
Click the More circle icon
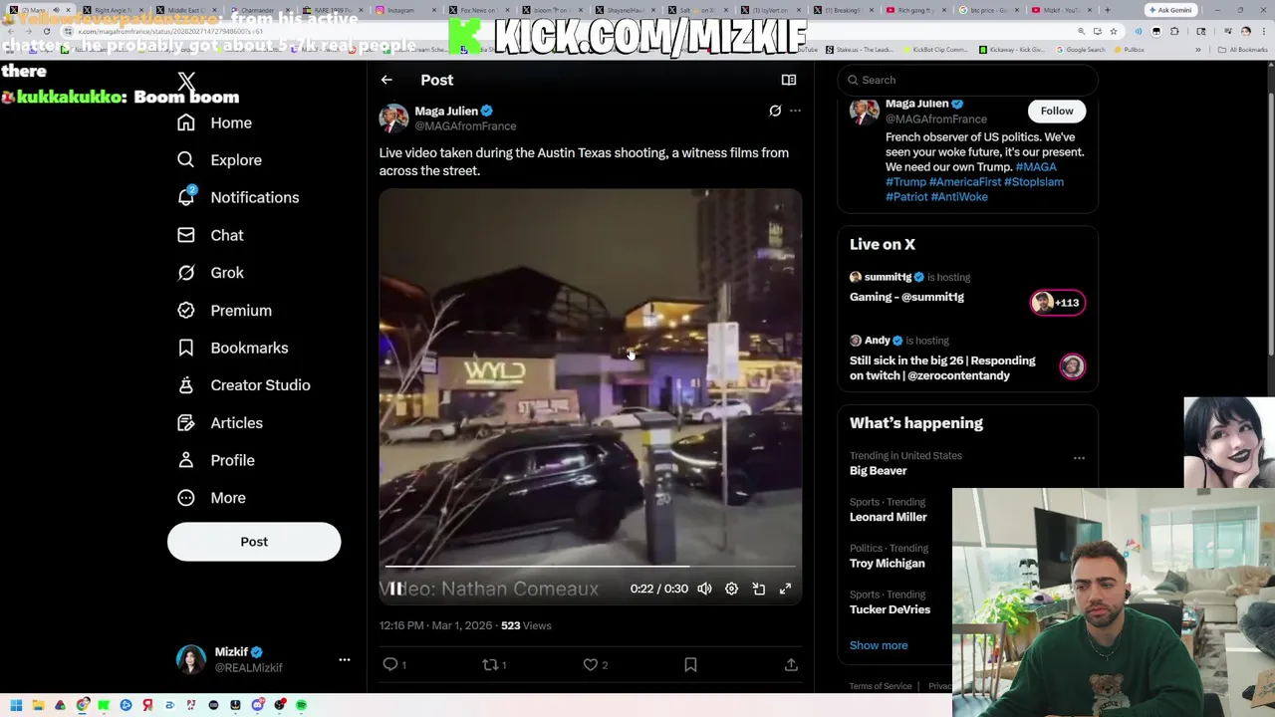pos(185,498)
